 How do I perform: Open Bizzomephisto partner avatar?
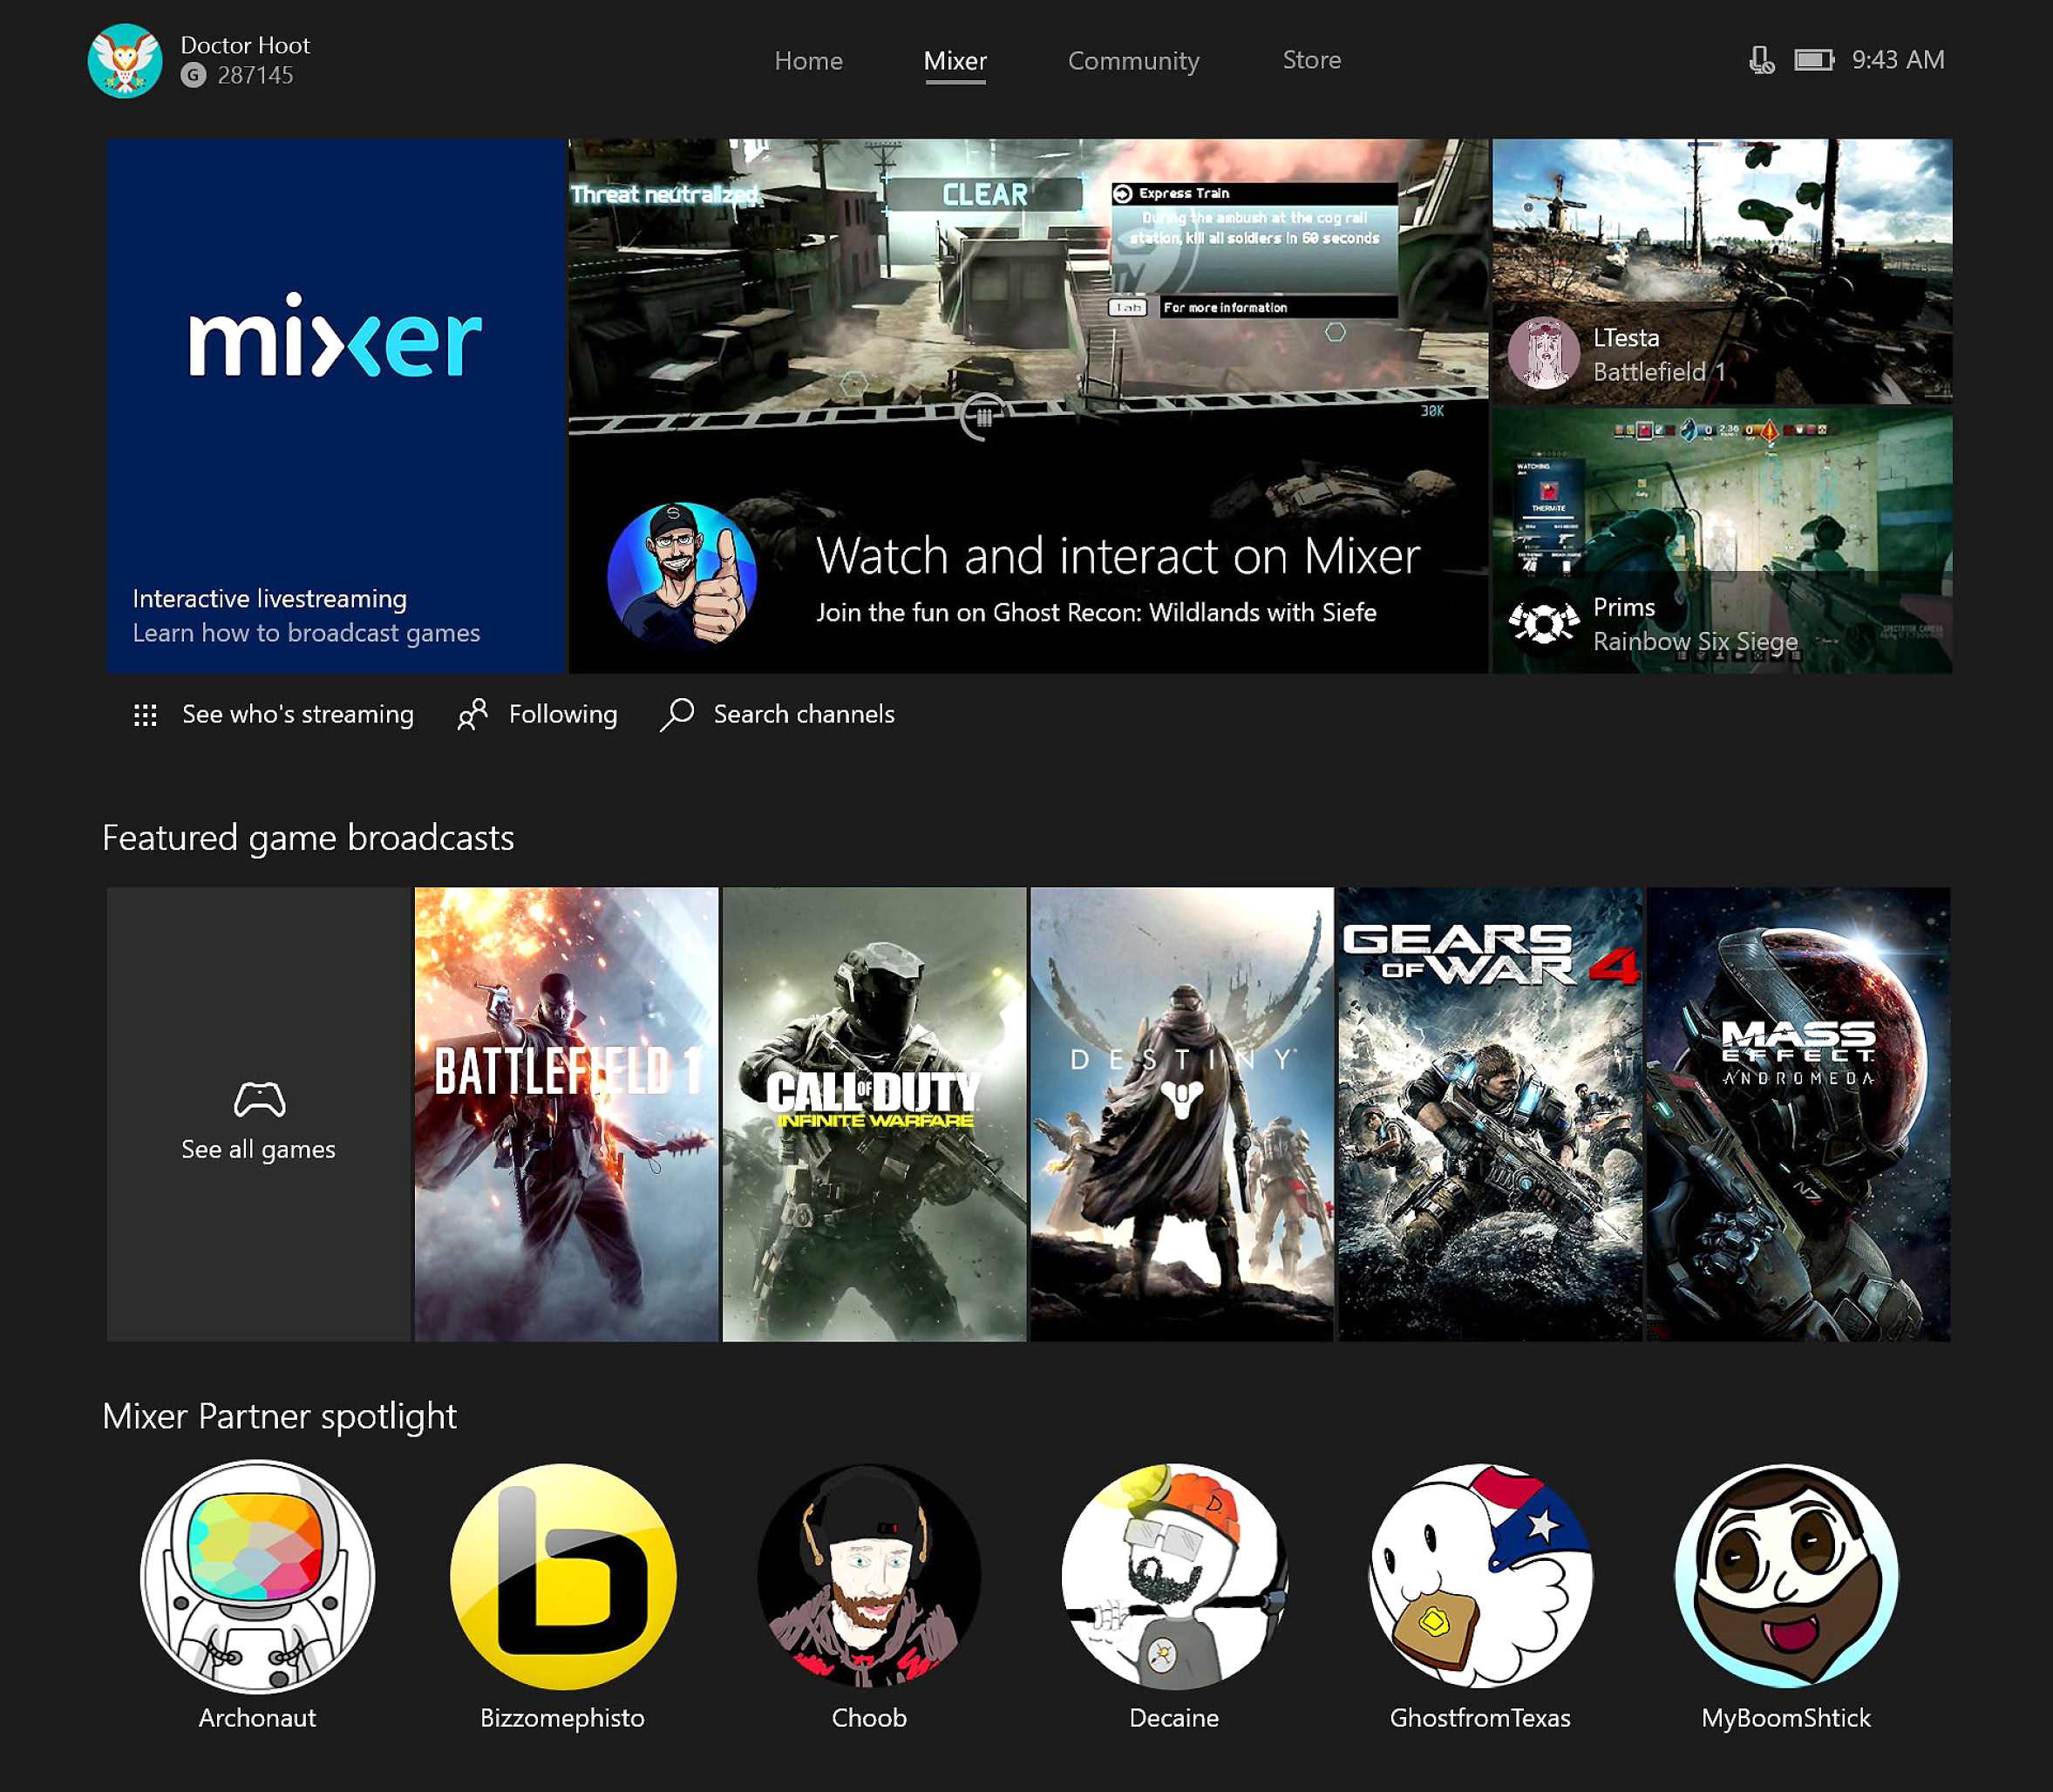point(563,1577)
